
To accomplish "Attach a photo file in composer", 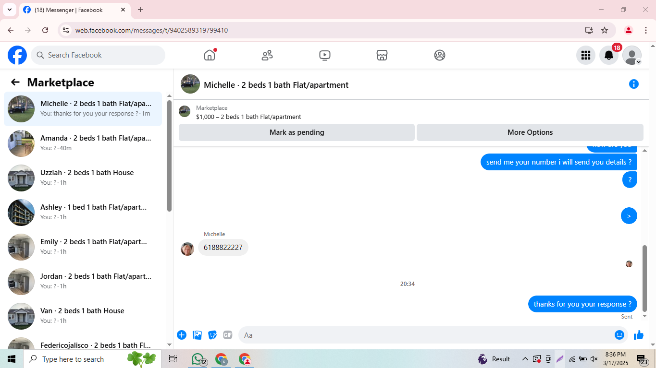I will pyautogui.click(x=197, y=335).
